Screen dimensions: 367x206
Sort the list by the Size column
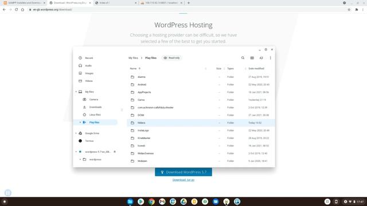[x=218, y=69]
